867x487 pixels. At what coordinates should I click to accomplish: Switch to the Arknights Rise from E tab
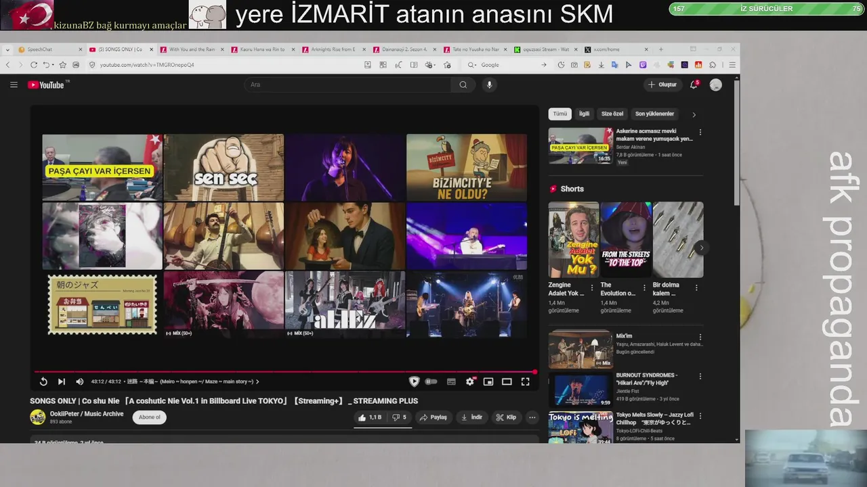pyautogui.click(x=333, y=49)
